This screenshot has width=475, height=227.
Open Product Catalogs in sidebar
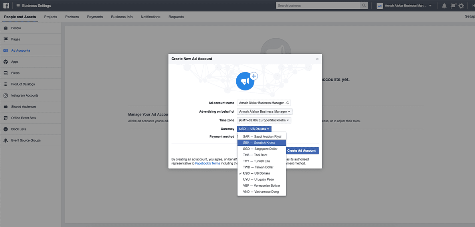[23, 84]
